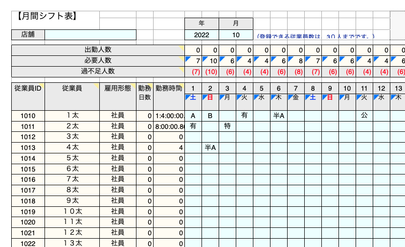Click the 雇用形態 column header
Screen dimensions: 405x247
pyautogui.click(x=117, y=89)
